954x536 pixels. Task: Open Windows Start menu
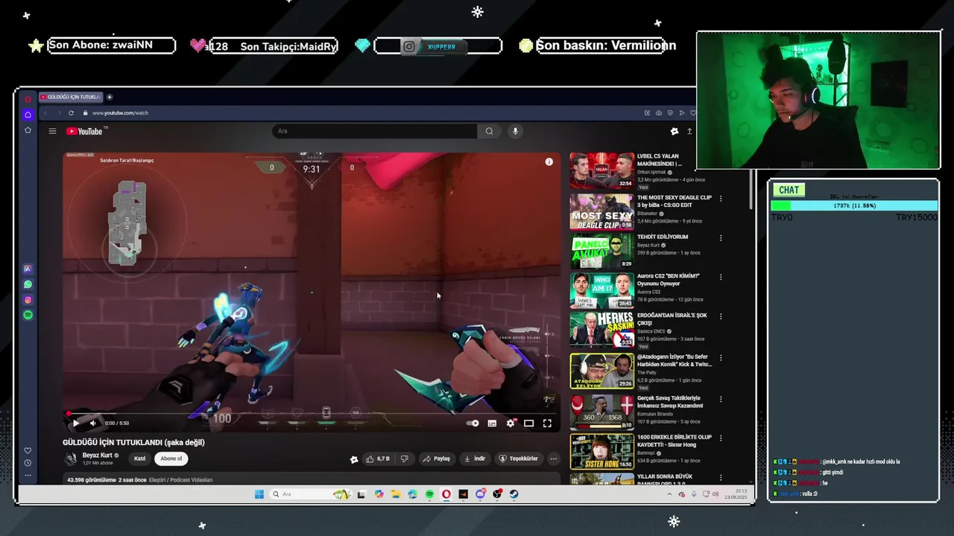click(259, 494)
